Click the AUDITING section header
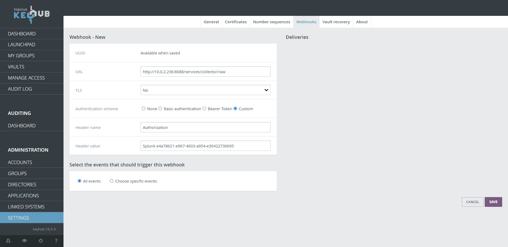The height and width of the screenshot is (247, 508). (x=19, y=113)
